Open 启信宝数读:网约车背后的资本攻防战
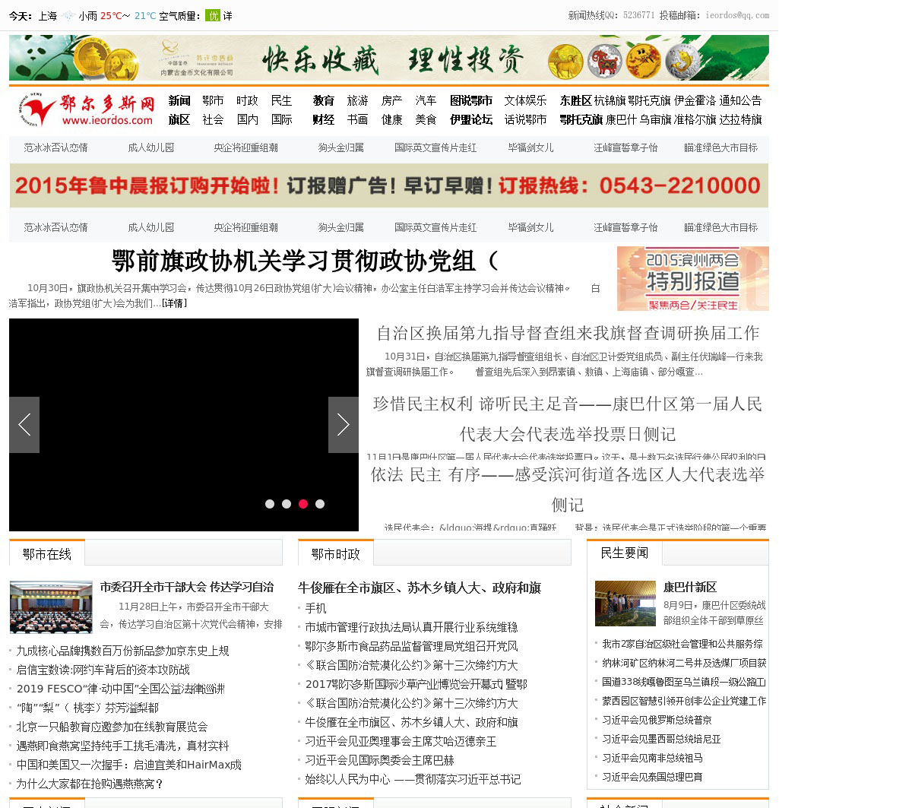This screenshot has height=808, width=912. (103, 670)
